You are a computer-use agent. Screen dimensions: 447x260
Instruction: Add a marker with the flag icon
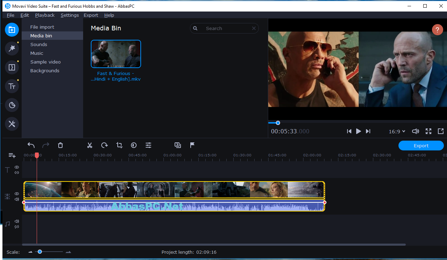192,145
